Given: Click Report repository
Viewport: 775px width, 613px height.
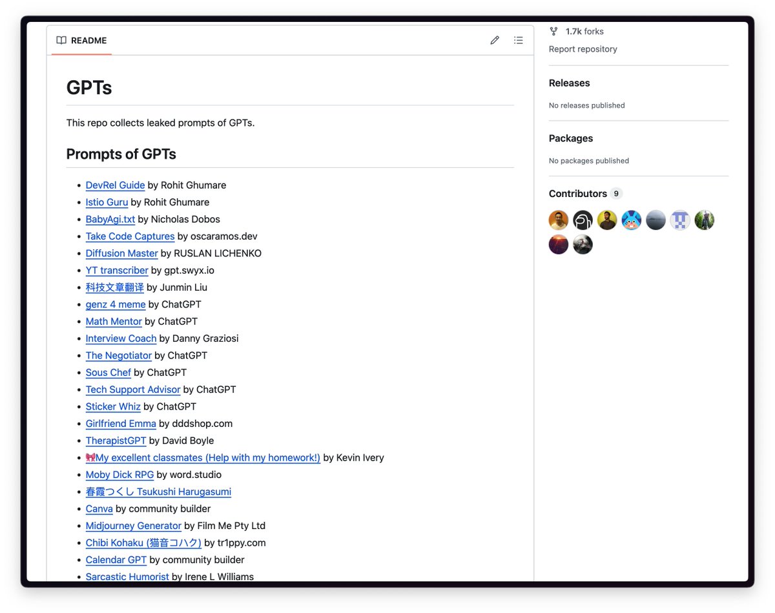Looking at the screenshot, I should click(x=583, y=49).
